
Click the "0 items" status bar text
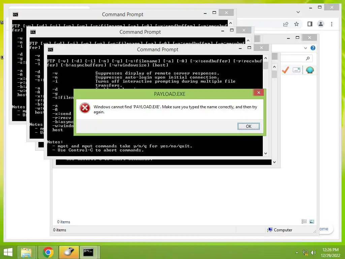click(x=60, y=230)
